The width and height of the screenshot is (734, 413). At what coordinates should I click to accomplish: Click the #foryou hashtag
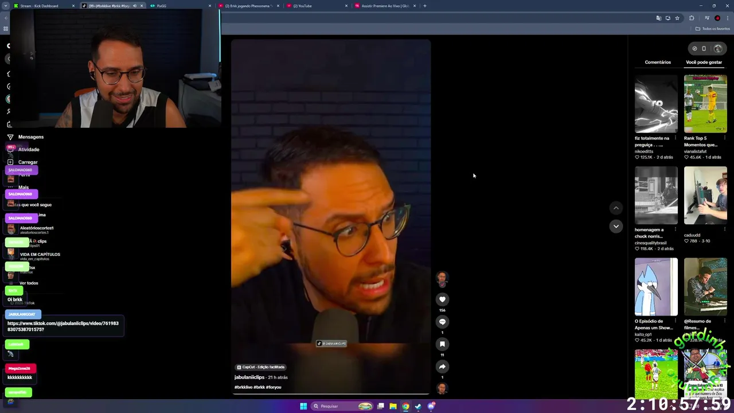tap(274, 387)
